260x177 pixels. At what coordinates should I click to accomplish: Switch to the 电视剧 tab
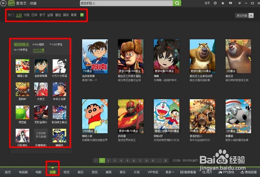(23, 172)
